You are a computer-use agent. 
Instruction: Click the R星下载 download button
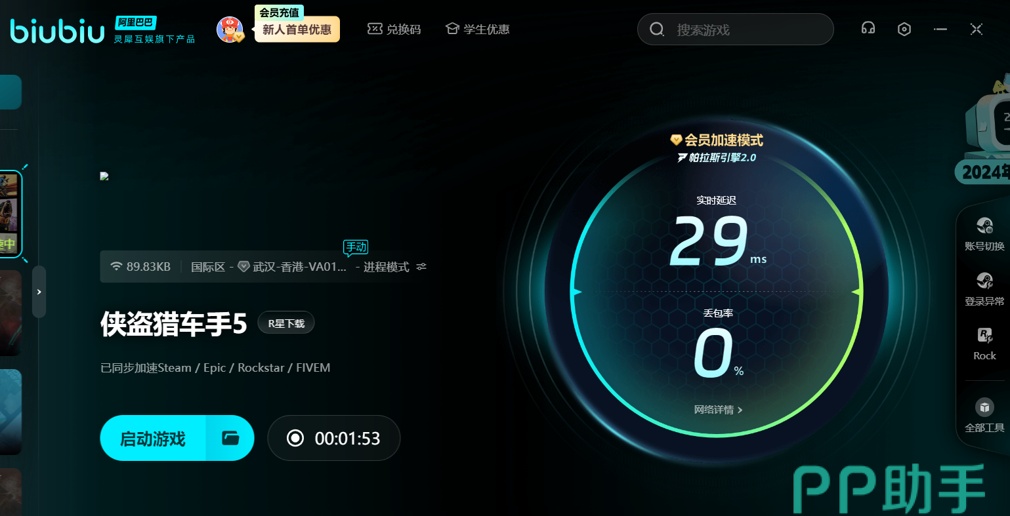pos(286,323)
